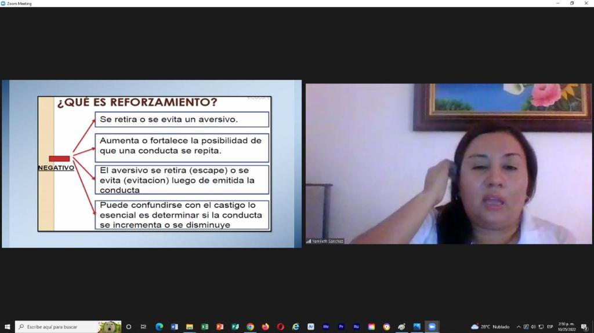Open Task View in the taskbar
594x333 pixels.
coord(144,327)
